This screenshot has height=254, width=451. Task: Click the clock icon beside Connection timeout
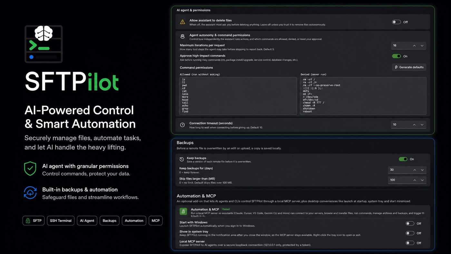click(182, 125)
